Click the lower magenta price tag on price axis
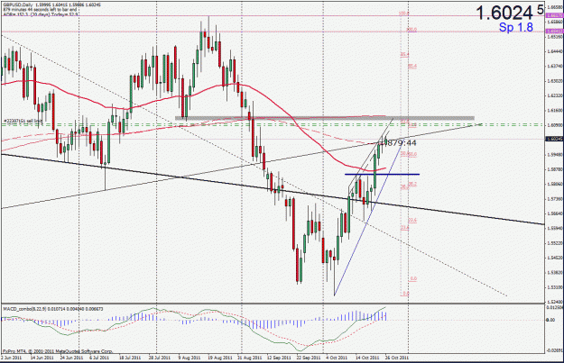This screenshot has height=363, width=564. pyautogui.click(x=554, y=32)
